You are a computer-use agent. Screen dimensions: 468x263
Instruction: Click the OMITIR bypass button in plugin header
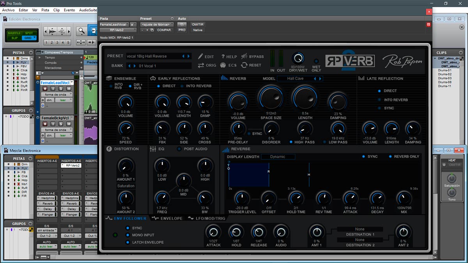click(198, 25)
